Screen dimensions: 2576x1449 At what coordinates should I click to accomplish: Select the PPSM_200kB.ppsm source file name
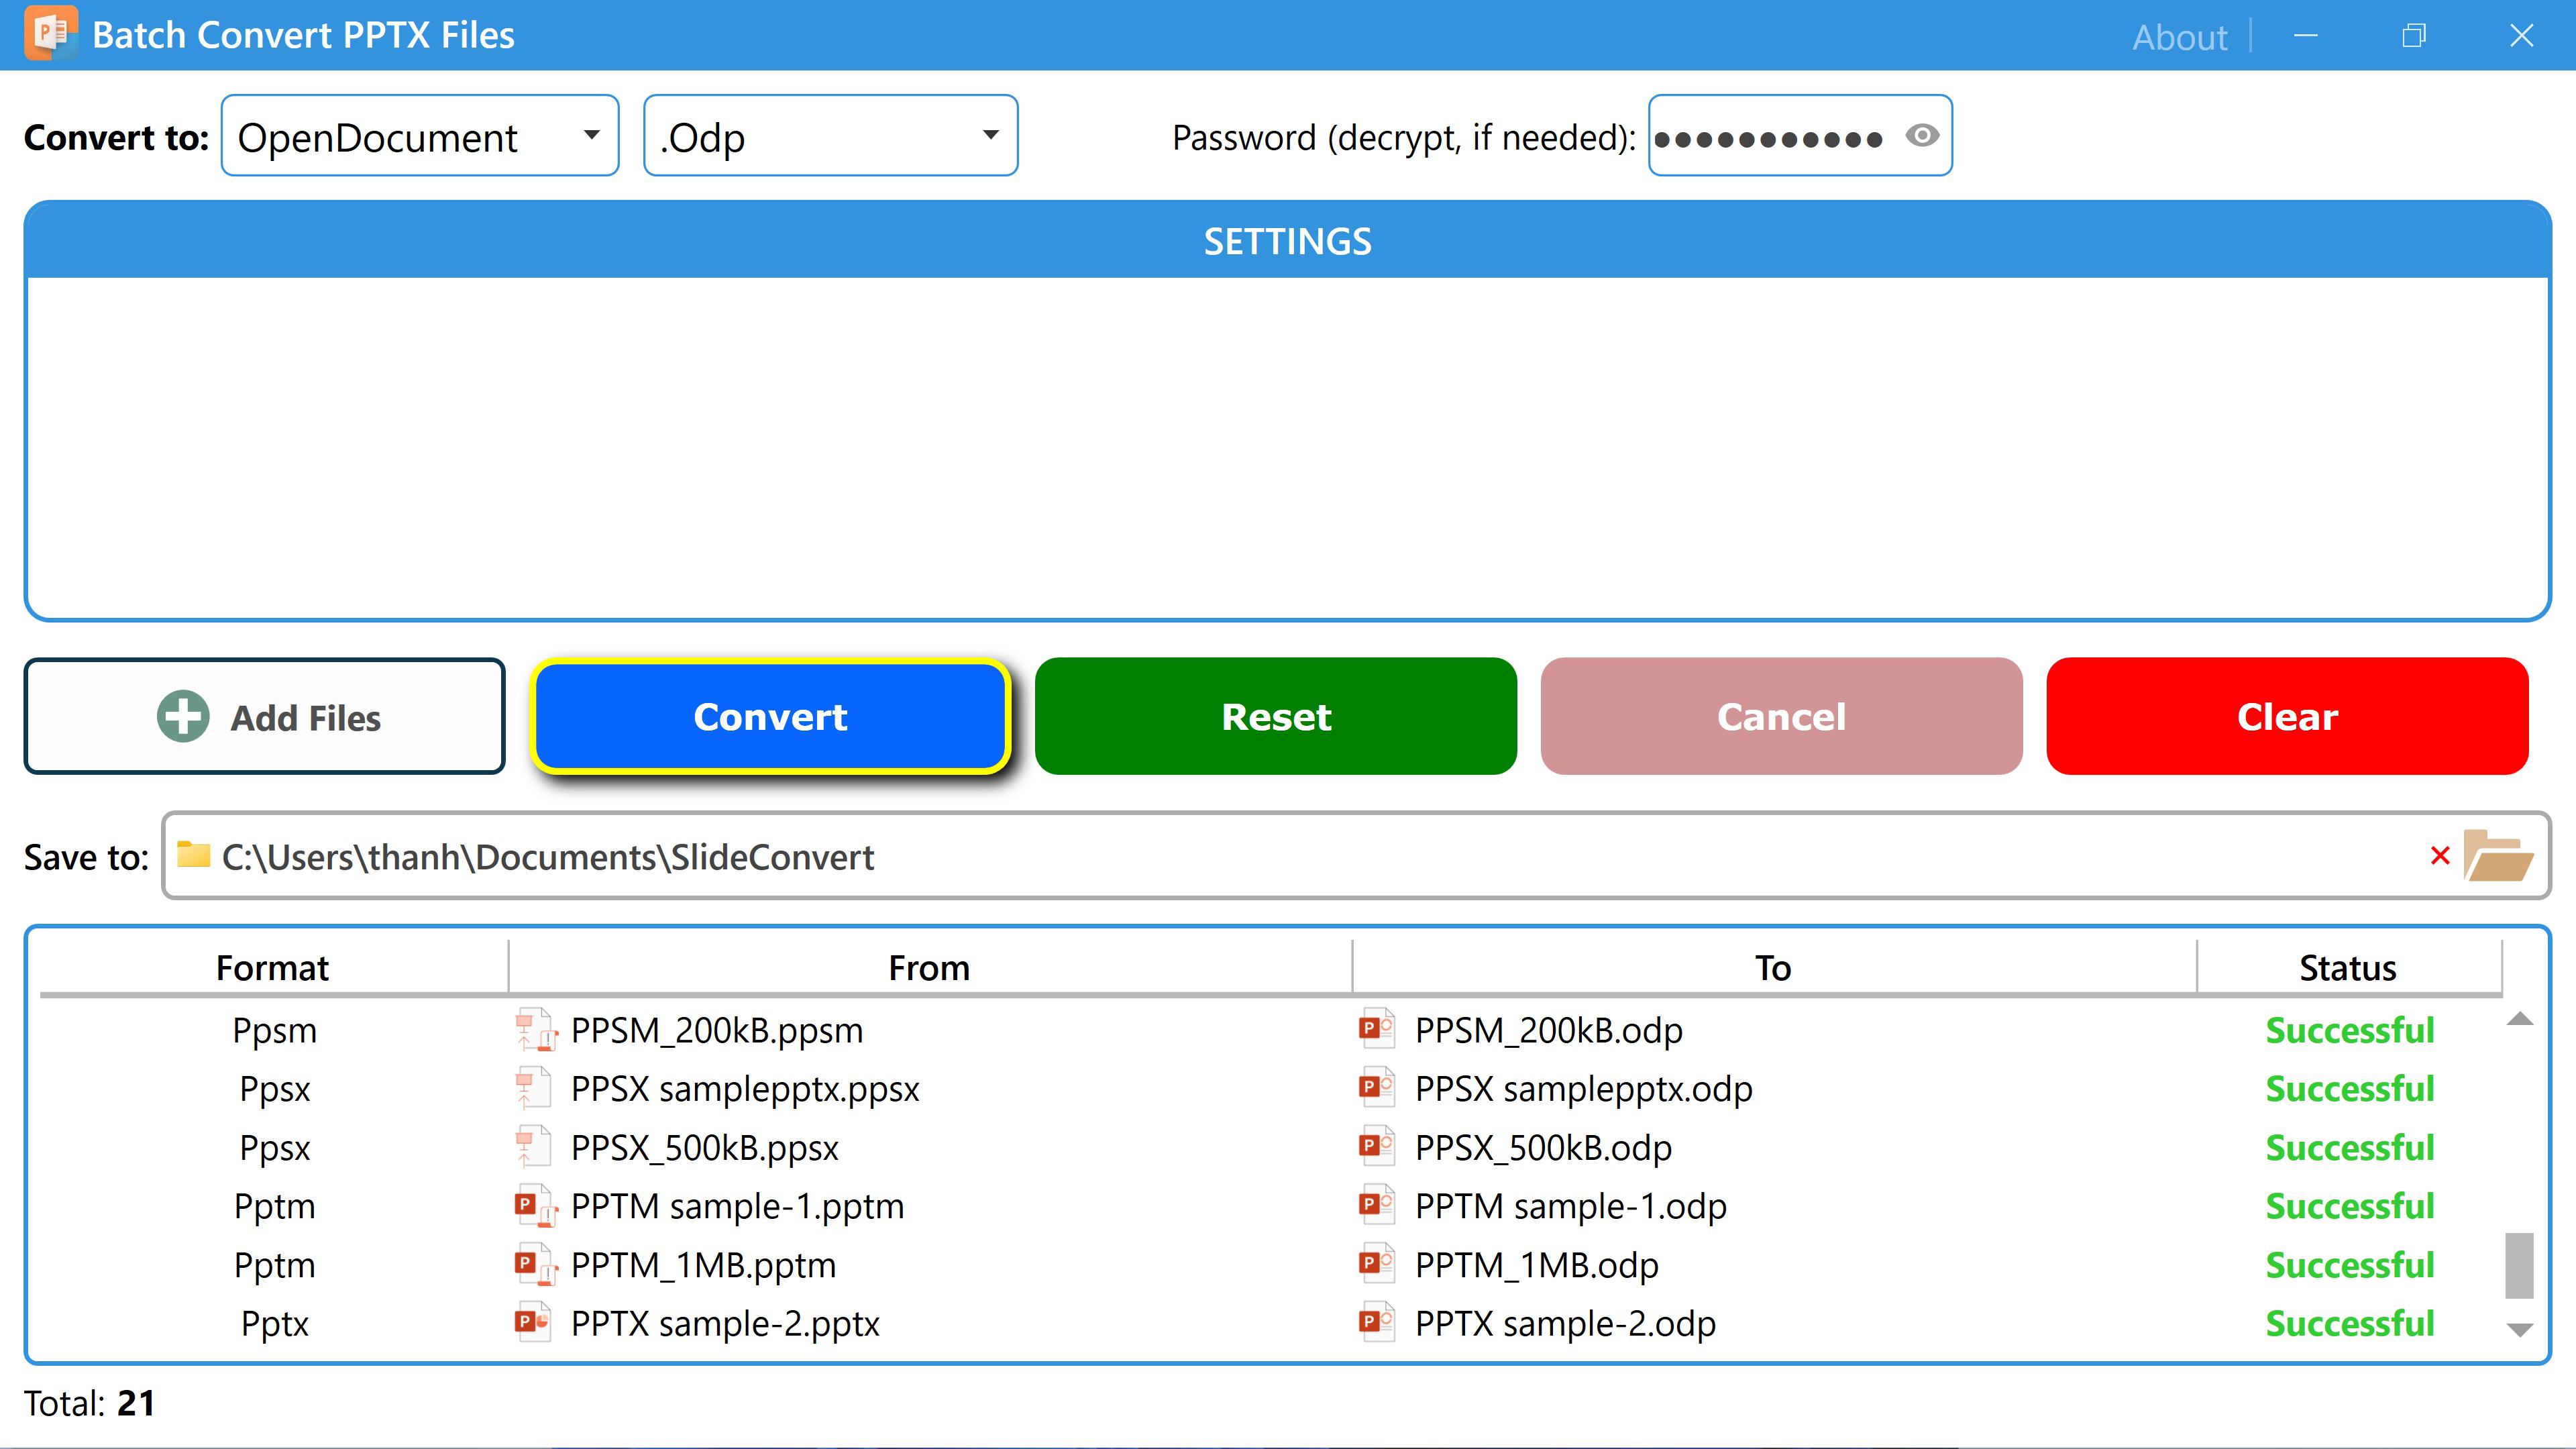(716, 1030)
